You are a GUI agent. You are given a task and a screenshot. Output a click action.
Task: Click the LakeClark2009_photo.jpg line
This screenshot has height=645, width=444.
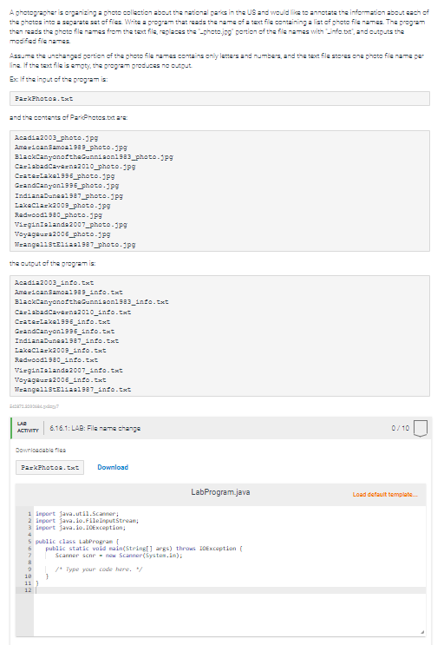[62, 206]
